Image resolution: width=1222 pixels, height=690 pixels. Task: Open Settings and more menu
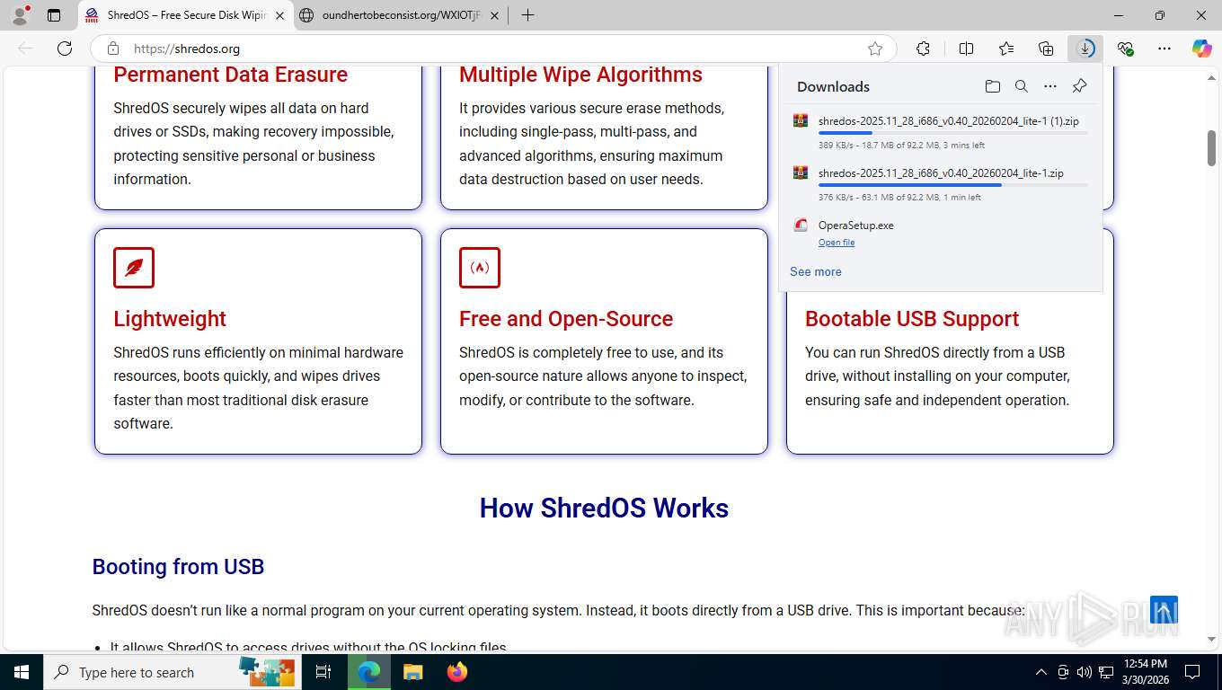tap(1164, 49)
